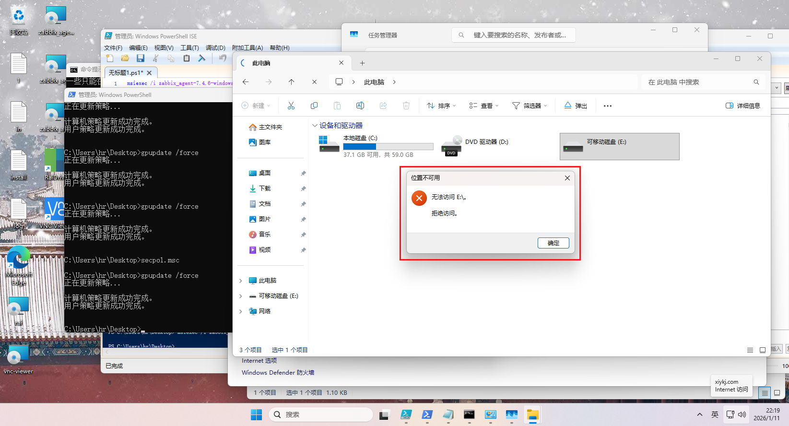Toggle the 详细信息 details pane
The height and width of the screenshot is (426, 789).
tap(742, 106)
